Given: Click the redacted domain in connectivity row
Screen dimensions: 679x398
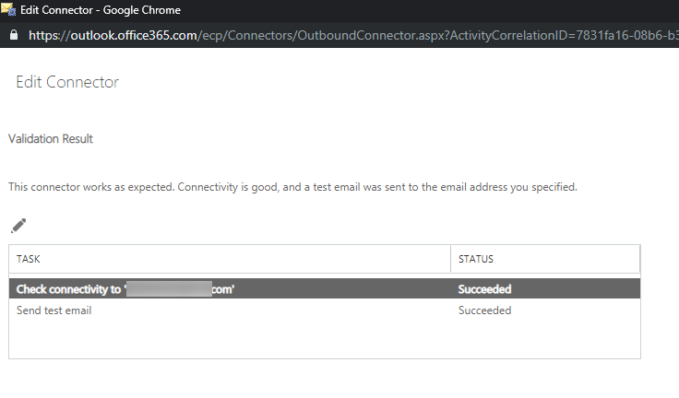Looking at the screenshot, I should pyautogui.click(x=170, y=289).
